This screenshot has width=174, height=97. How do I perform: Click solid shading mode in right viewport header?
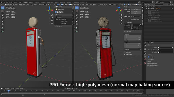pyautogui.click(x=137, y=5)
